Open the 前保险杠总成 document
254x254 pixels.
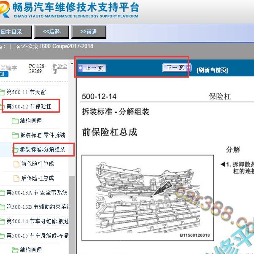(38, 164)
